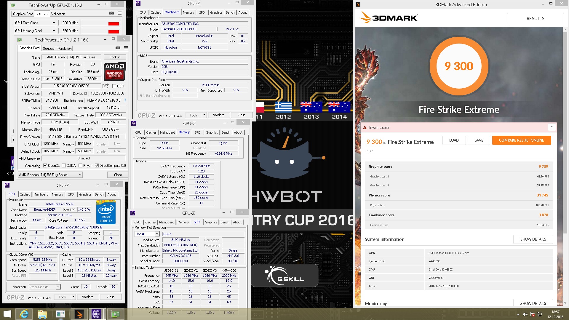Open hamburger menu in GPU-Z Sensors window

click(x=119, y=13)
